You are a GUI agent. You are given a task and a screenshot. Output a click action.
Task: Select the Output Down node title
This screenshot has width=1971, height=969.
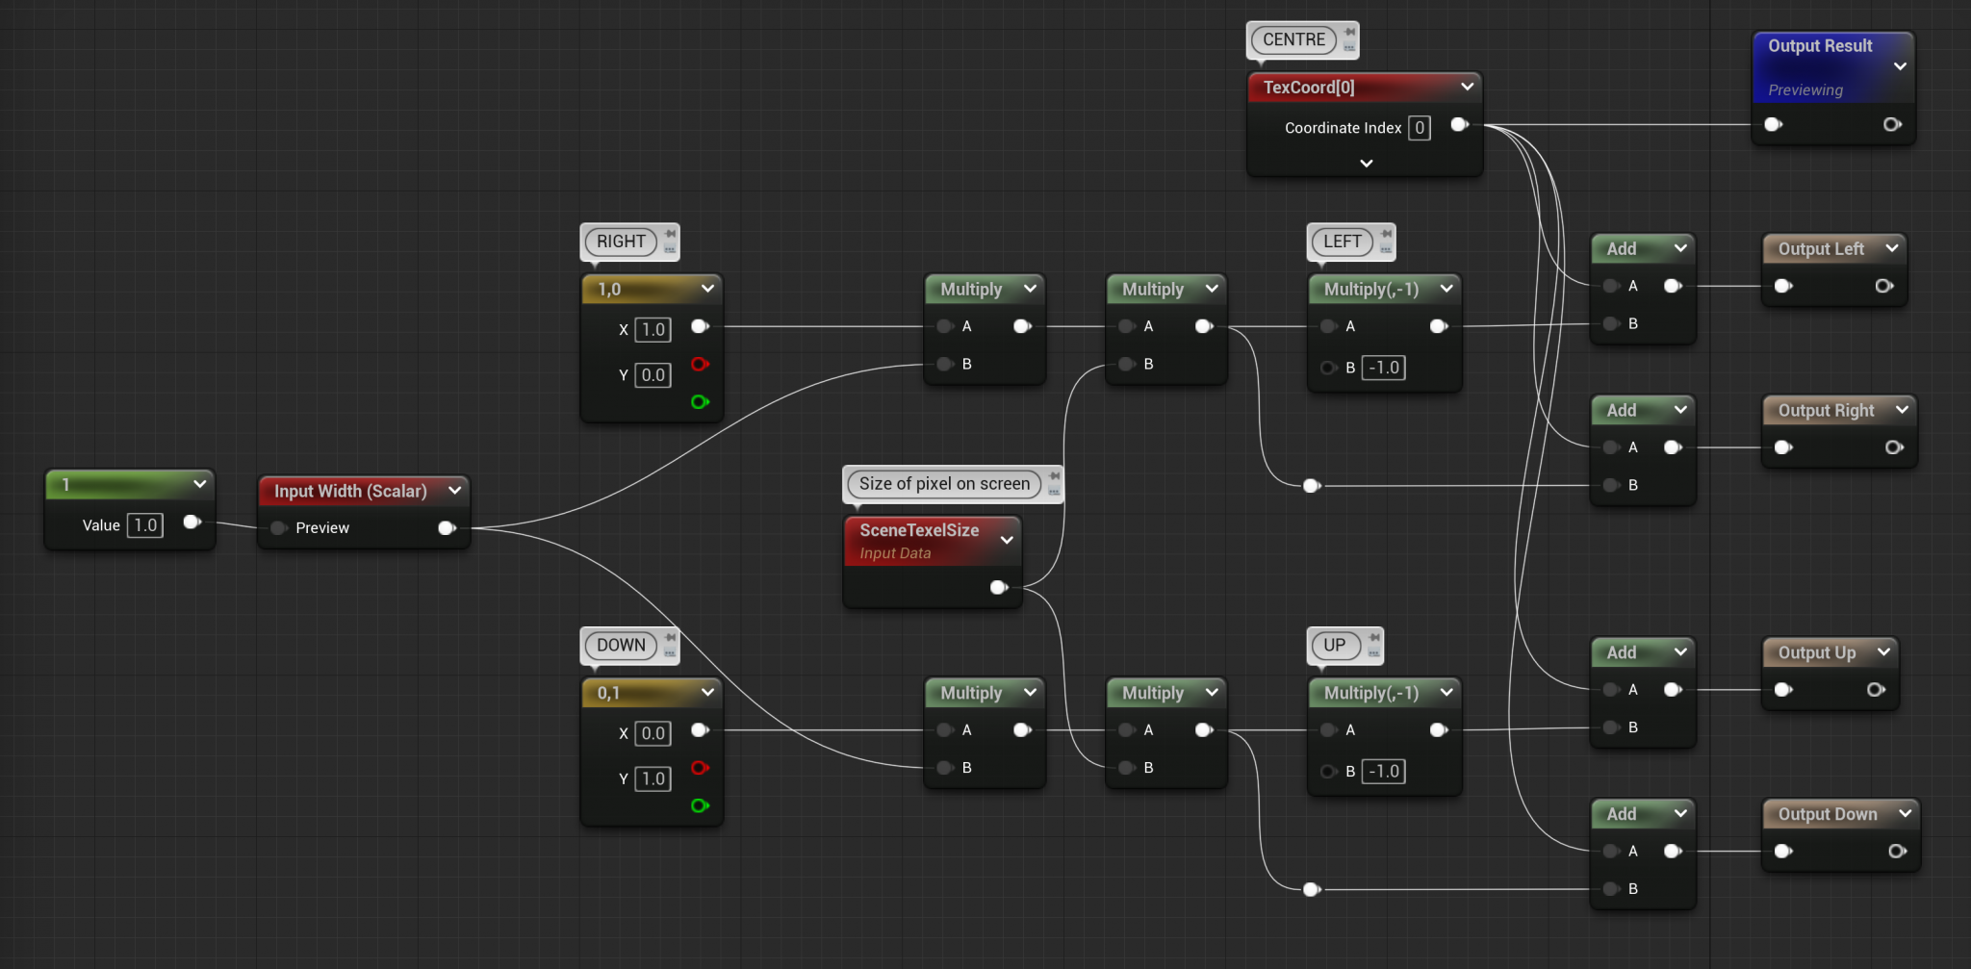coord(1828,814)
